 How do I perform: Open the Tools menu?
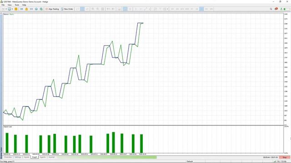point(17,5)
